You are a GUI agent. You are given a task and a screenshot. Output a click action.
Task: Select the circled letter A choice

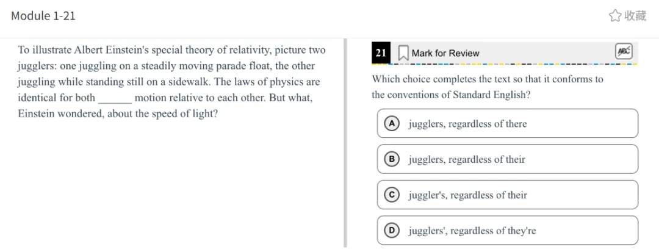tap(392, 124)
